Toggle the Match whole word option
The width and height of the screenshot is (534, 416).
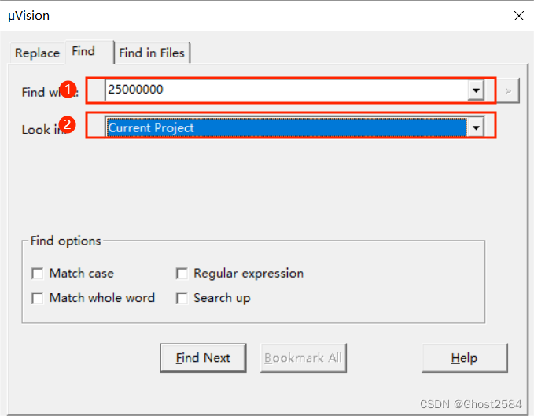pos(37,298)
